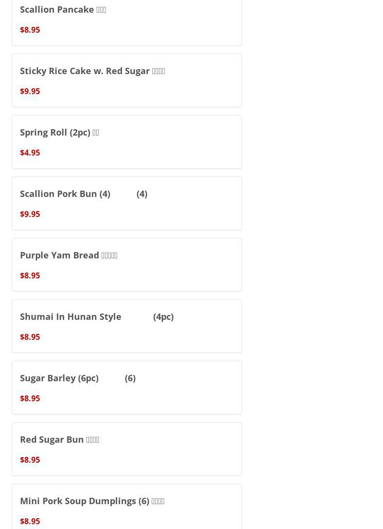Click the $8.95 price under Mini Pork Soup Dumplings
Image resolution: width=383 pixels, height=529 pixels.
(30, 521)
